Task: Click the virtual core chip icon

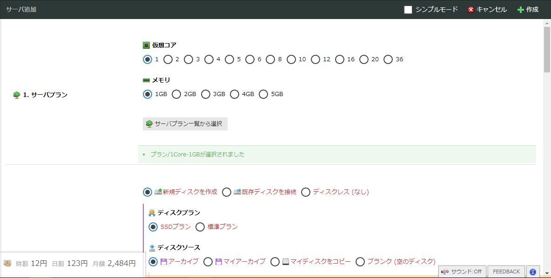Action: click(x=146, y=45)
